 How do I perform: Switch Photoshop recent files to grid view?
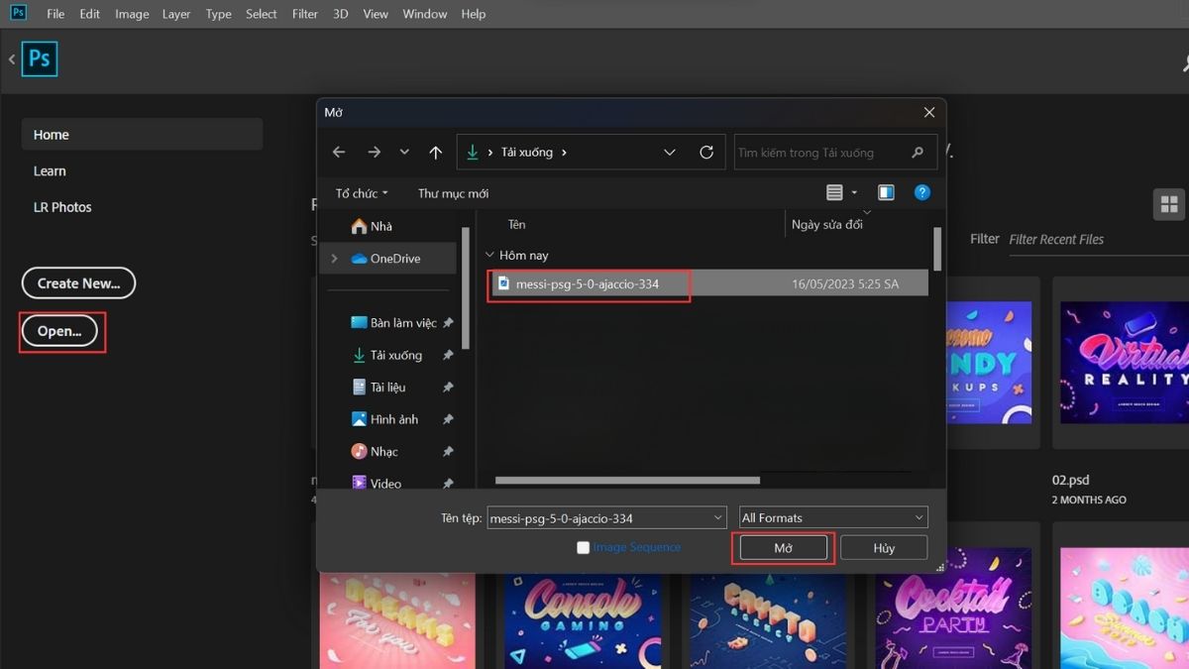pyautogui.click(x=1169, y=204)
